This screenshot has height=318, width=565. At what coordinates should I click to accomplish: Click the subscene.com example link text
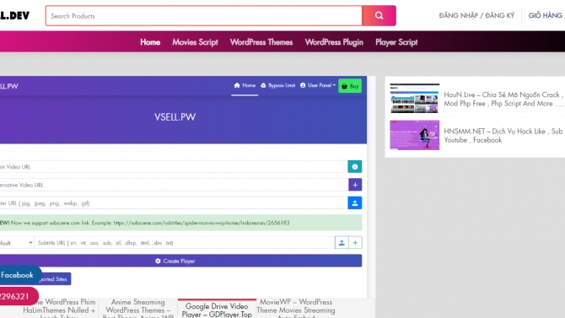(x=202, y=223)
